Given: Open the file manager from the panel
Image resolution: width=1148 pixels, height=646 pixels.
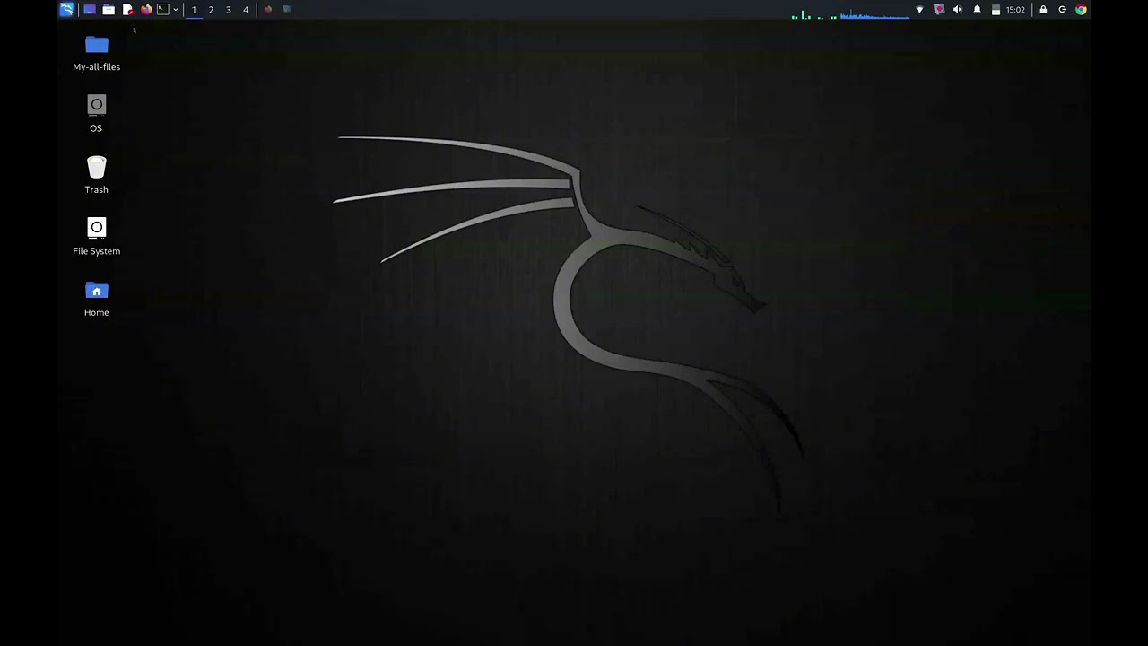Looking at the screenshot, I should click(109, 10).
